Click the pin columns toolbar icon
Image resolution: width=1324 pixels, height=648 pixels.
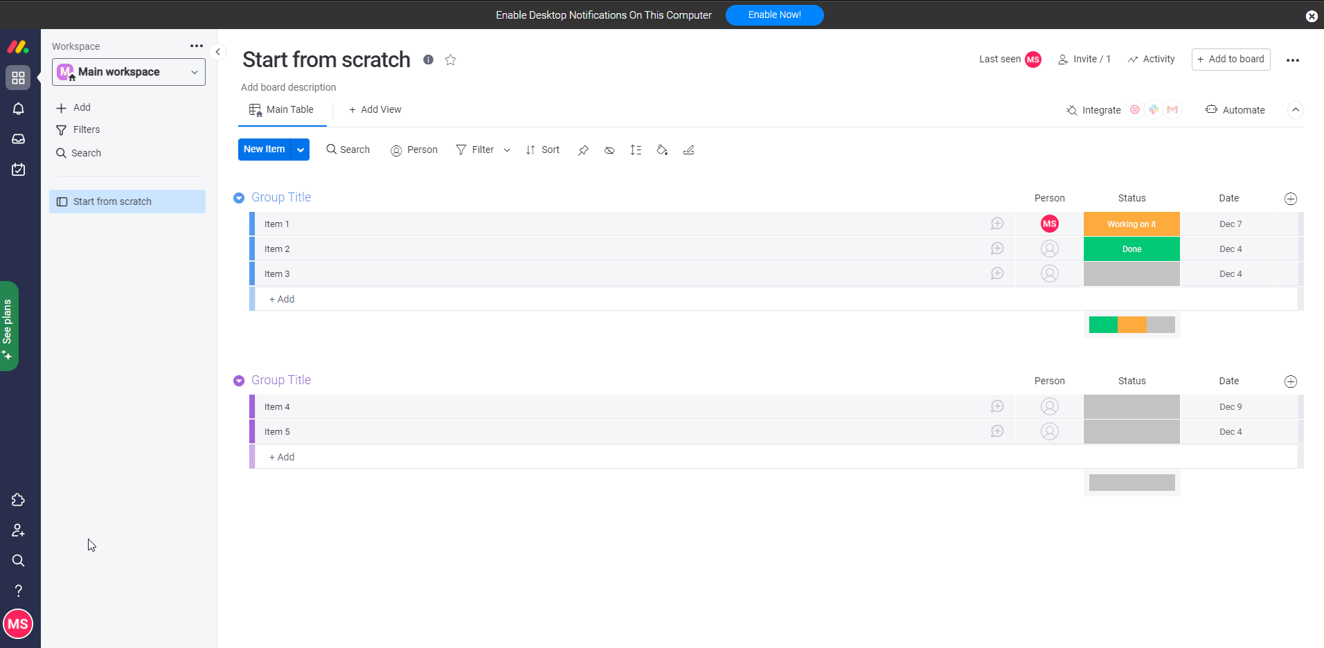point(583,150)
